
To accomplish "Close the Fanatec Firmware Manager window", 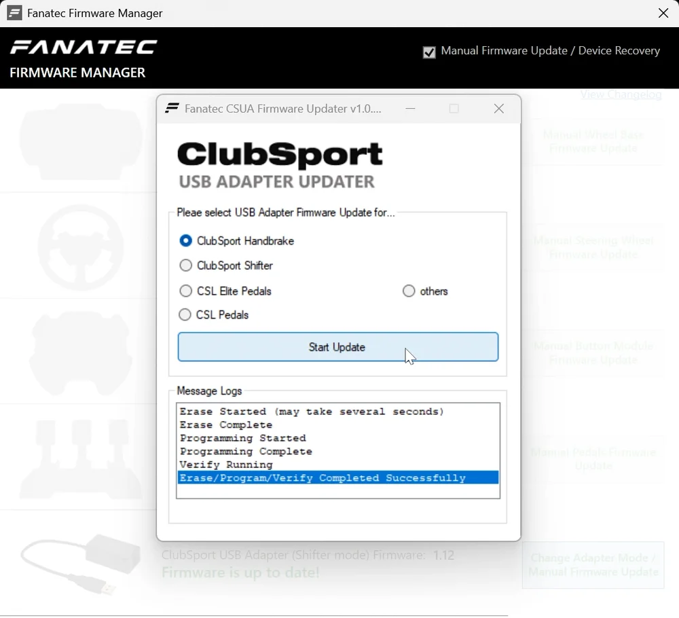I will tap(663, 13).
